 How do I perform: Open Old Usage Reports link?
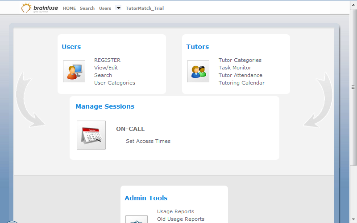tap(181, 219)
